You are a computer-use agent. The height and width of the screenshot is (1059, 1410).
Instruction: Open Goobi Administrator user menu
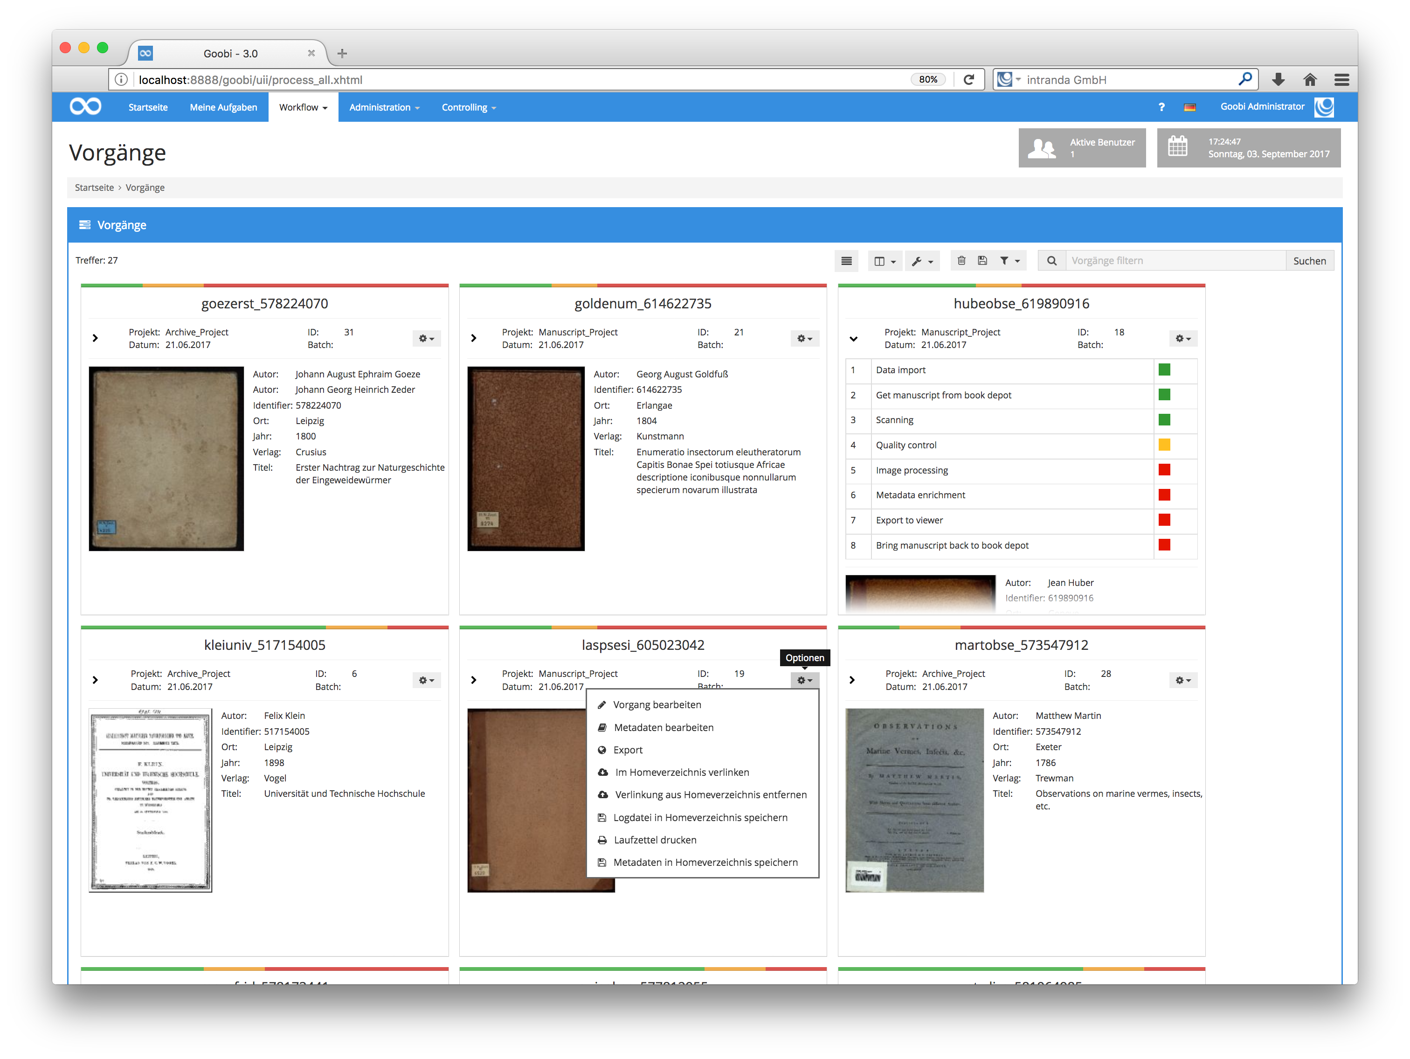point(1262,106)
